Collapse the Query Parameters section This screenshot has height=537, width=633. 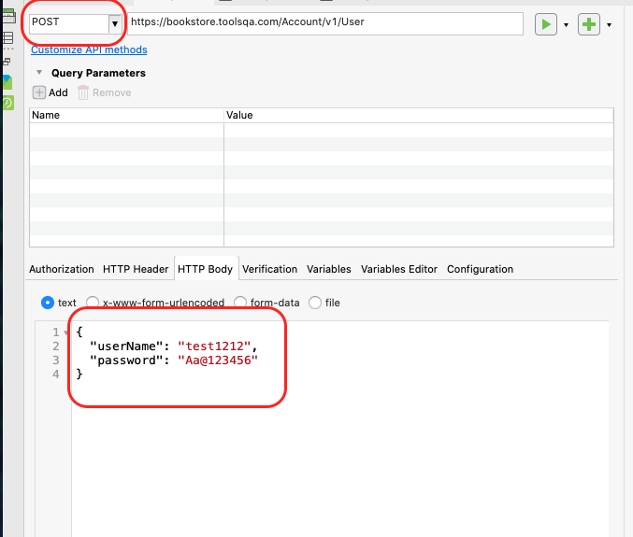(39, 73)
